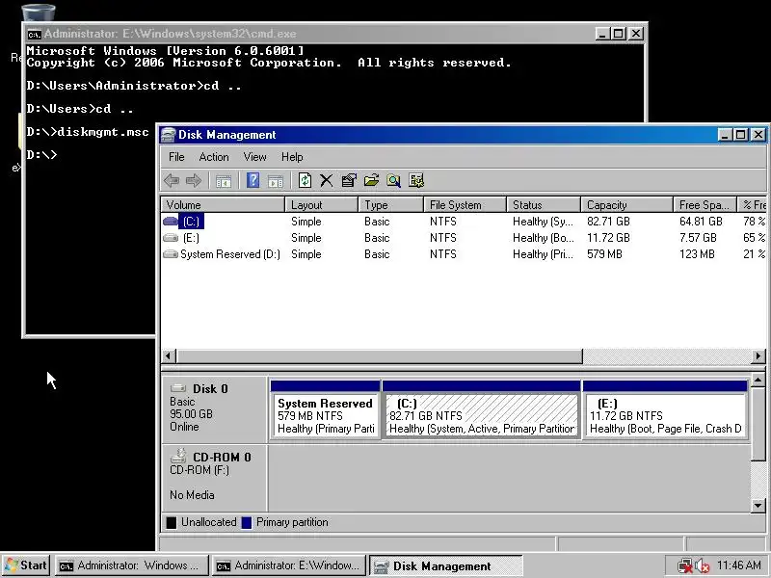Viewport: 771px width, 578px height.
Task: Click the Disk 0 disk icon
Action: [x=178, y=388]
